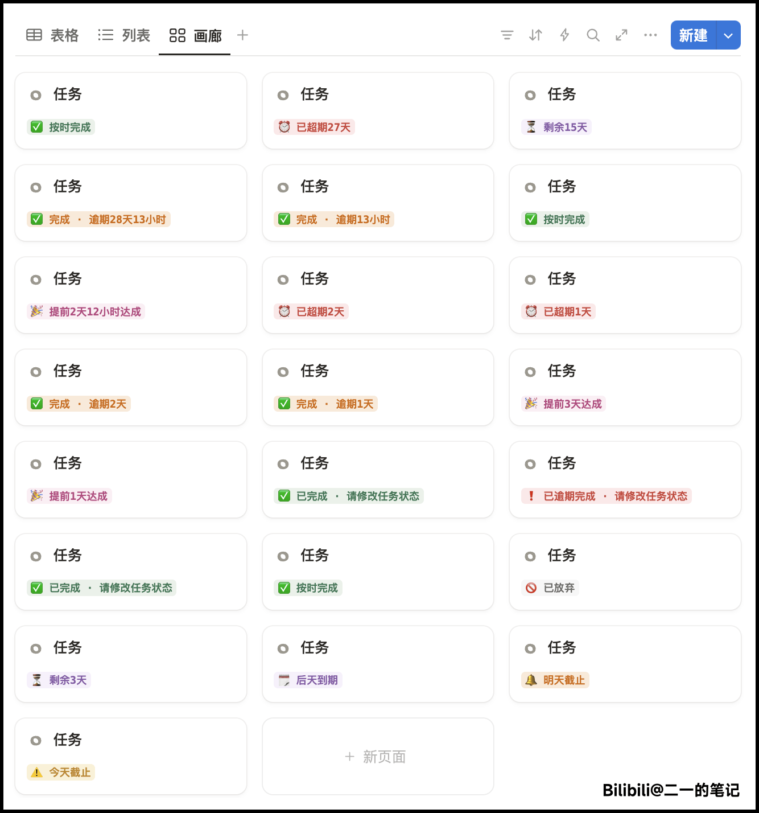
Task: Click the 提前2天12小时达成 text
Action: [95, 311]
